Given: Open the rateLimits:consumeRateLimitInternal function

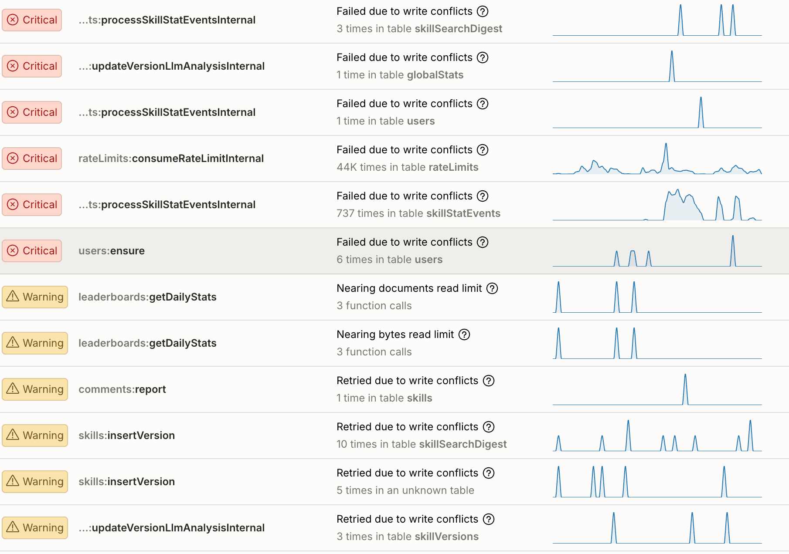Looking at the screenshot, I should [171, 159].
